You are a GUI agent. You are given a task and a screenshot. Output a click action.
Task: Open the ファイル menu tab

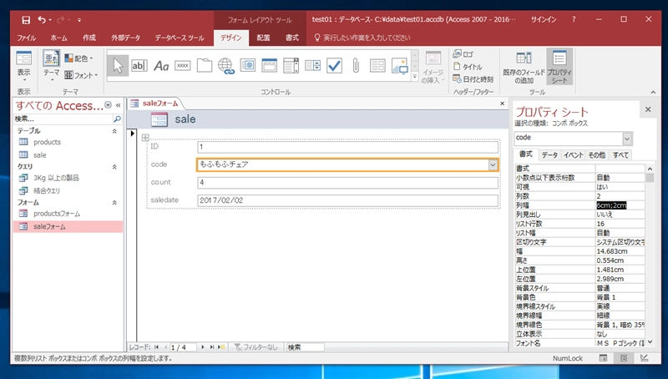coord(27,38)
